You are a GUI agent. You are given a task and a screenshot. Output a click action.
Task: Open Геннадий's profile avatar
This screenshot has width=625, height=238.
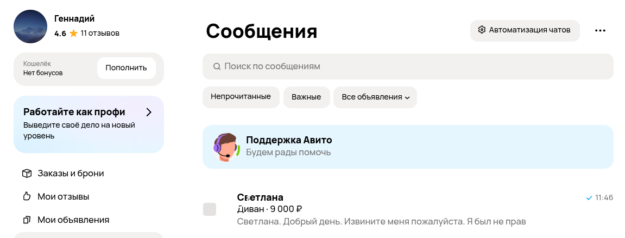(x=30, y=27)
